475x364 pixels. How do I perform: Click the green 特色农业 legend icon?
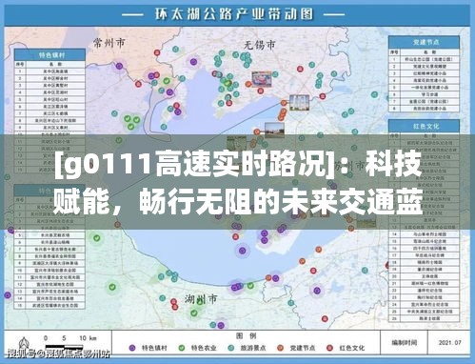point(182,348)
